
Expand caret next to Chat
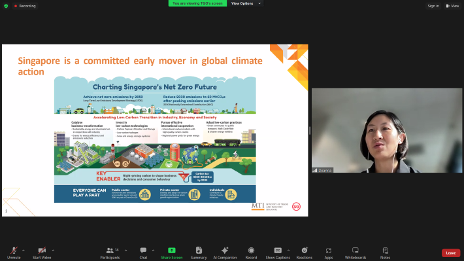(153, 251)
